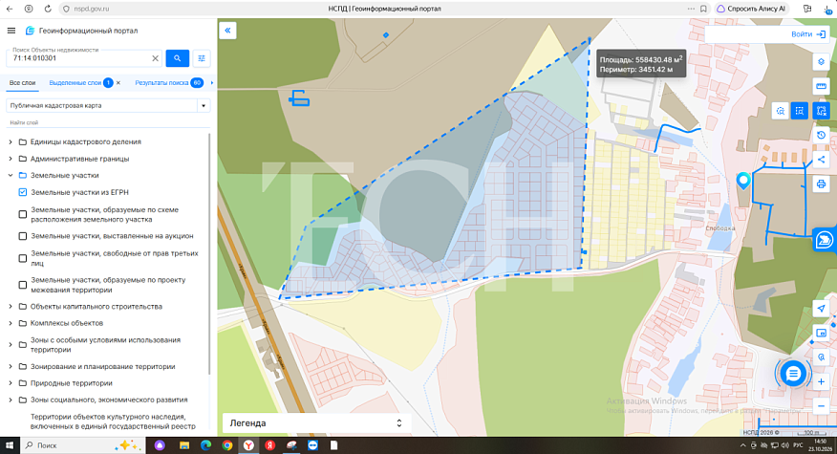Viewport: 837px width, 454px height.
Task: Zoom in on the map
Action: point(821,382)
